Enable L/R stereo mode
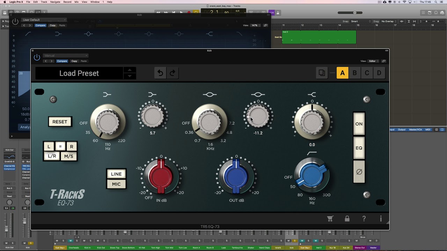The image size is (447, 251). click(52, 156)
